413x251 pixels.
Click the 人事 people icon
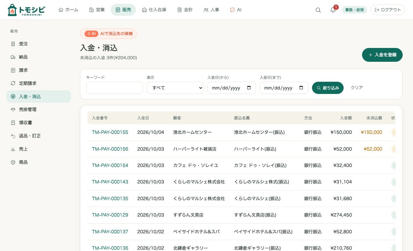coord(206,10)
